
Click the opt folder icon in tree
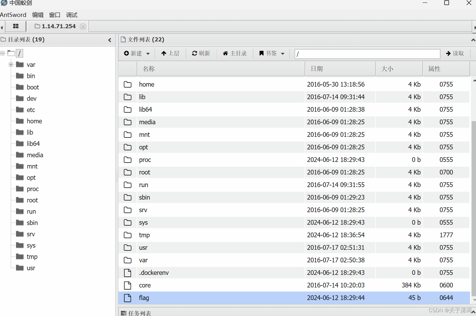click(x=20, y=177)
